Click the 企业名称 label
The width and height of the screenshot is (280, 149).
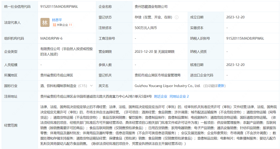pyautogui.click(x=105, y=6)
